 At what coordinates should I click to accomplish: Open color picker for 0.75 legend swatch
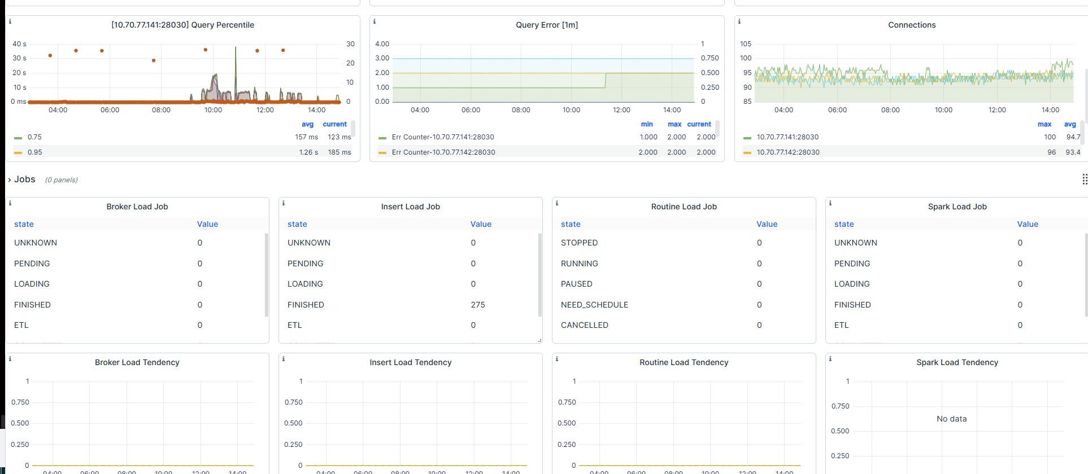coord(18,138)
